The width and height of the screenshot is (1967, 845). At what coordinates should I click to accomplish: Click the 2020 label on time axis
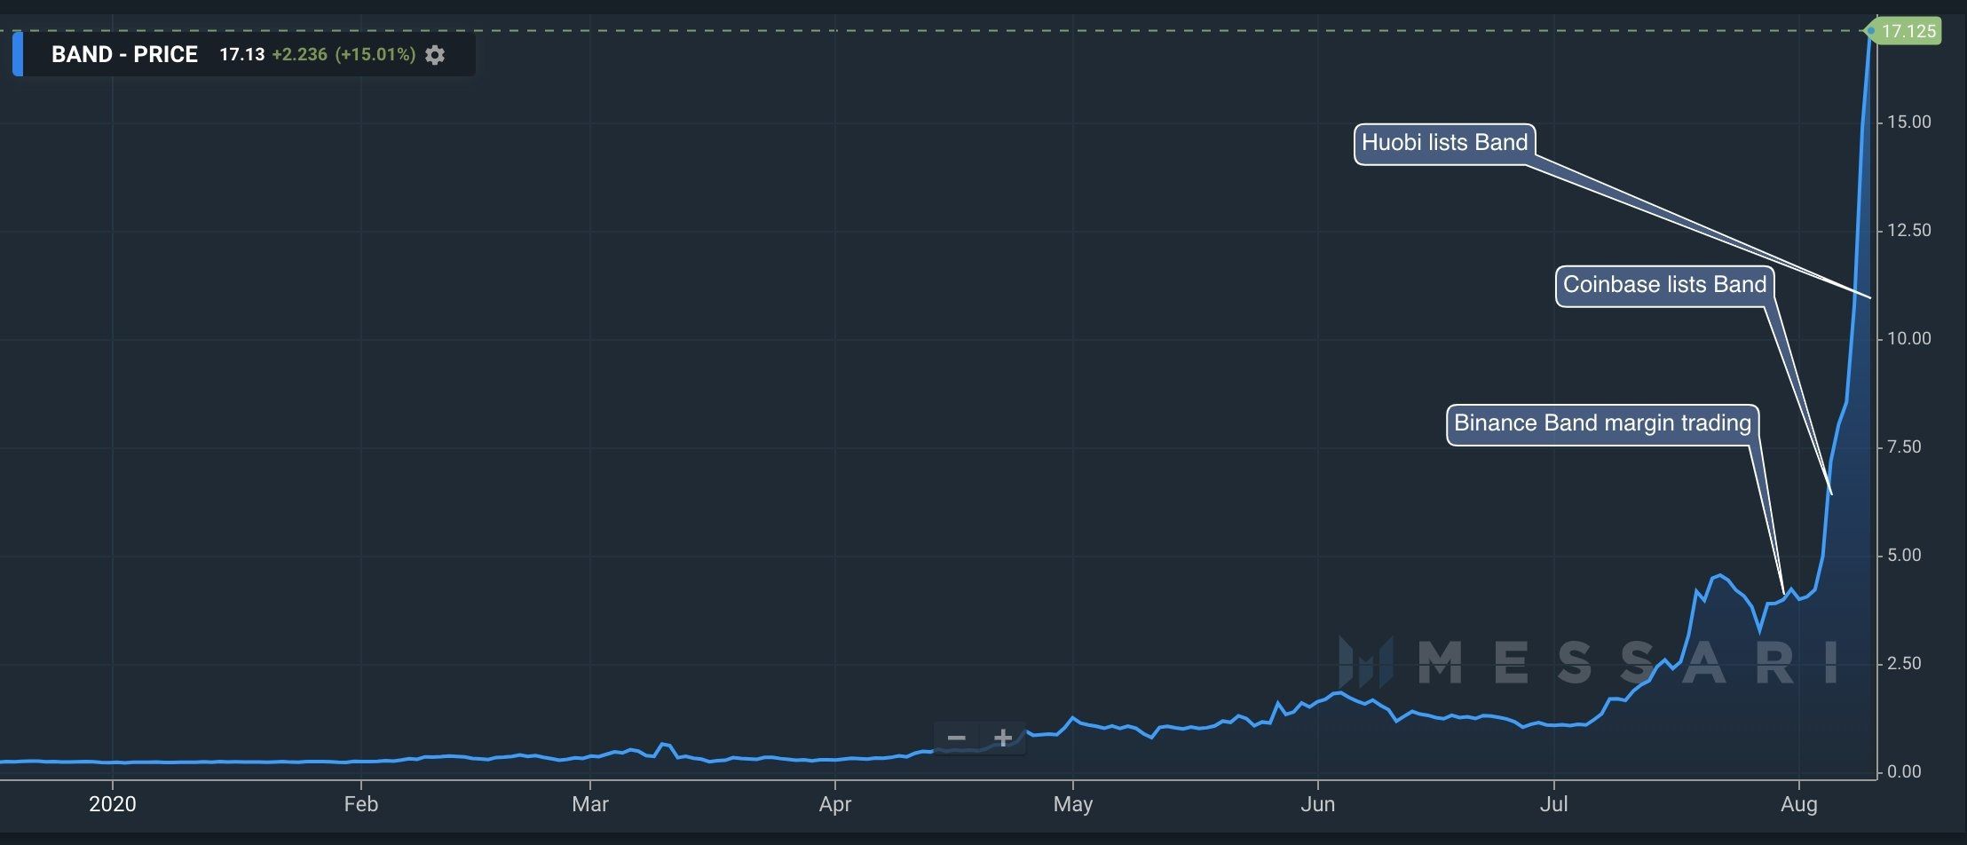[x=113, y=804]
